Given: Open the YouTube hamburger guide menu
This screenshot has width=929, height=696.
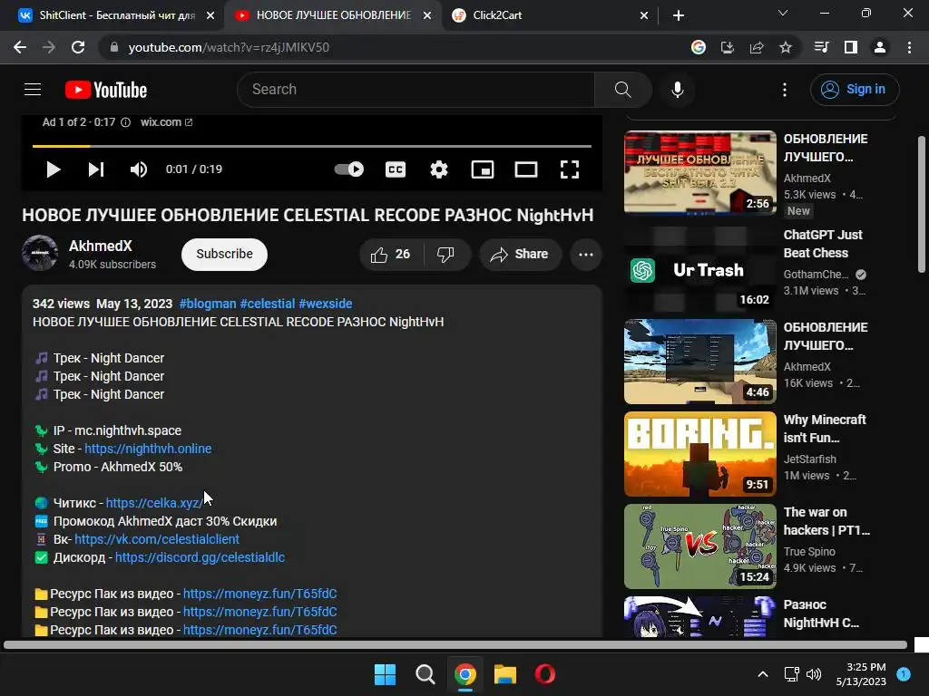Looking at the screenshot, I should point(33,90).
